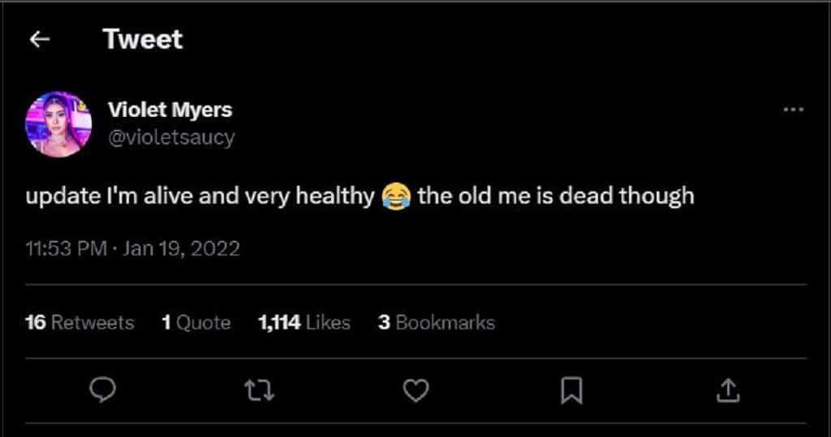Click the Violet Myers profile avatar
The image size is (831, 437).
pos(58,124)
